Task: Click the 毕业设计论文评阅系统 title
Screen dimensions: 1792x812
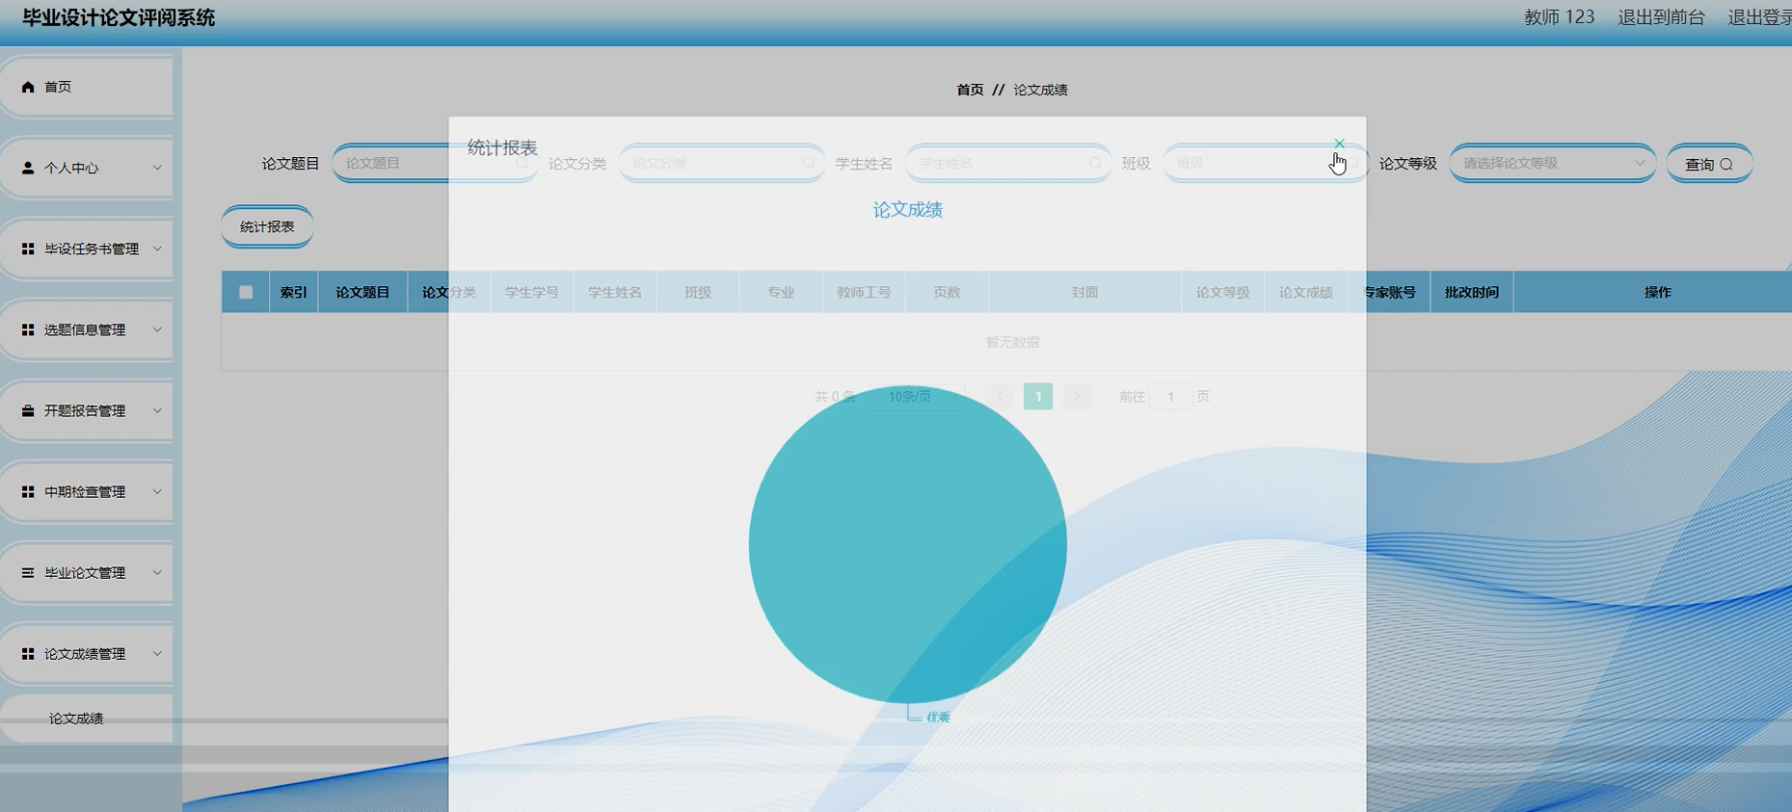Action: 119,17
